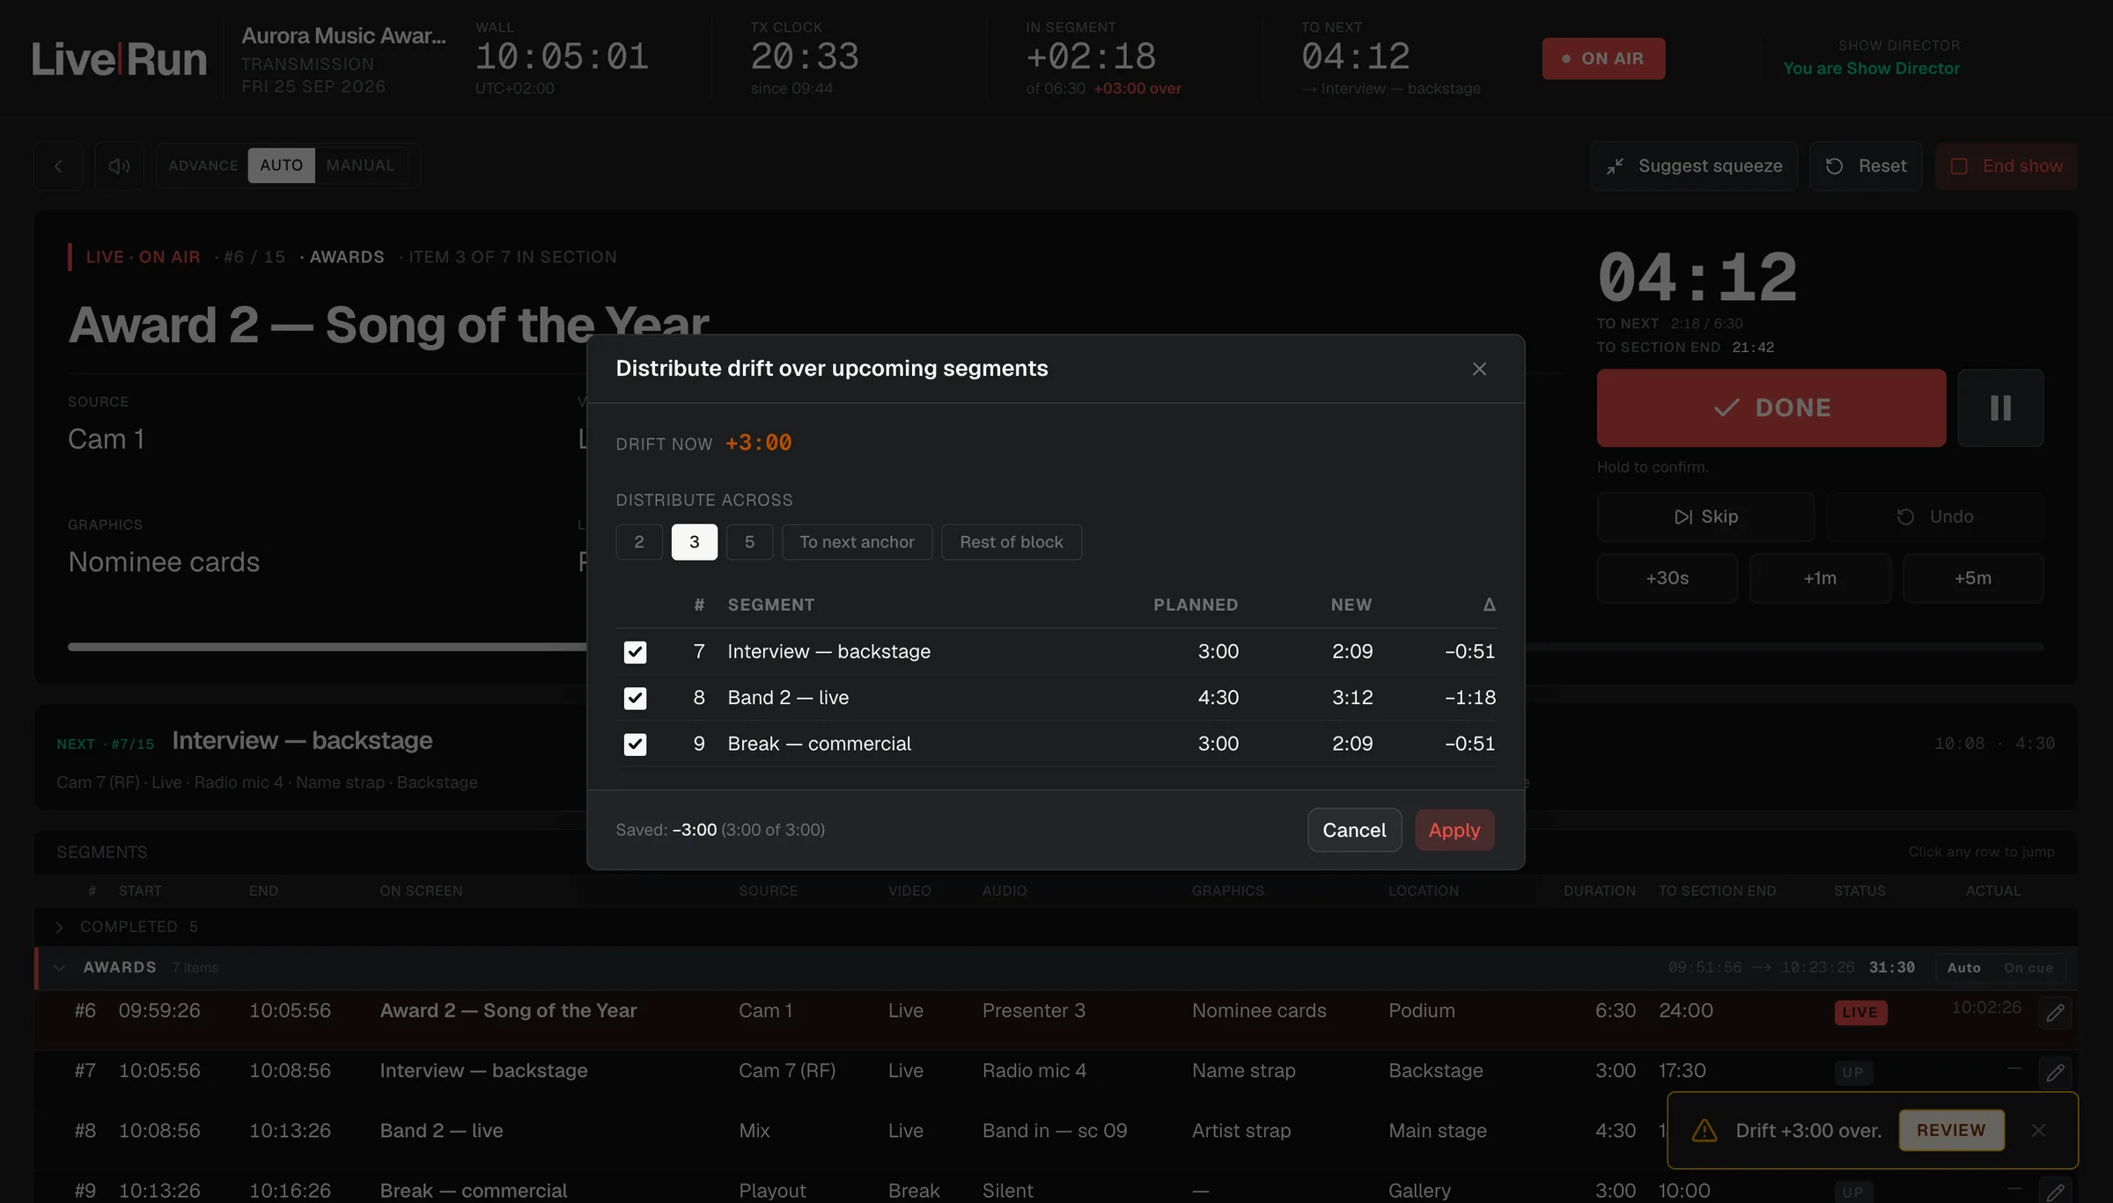This screenshot has width=2113, height=1203.
Task: Click the edit pencil for row #6
Action: click(x=2055, y=1013)
